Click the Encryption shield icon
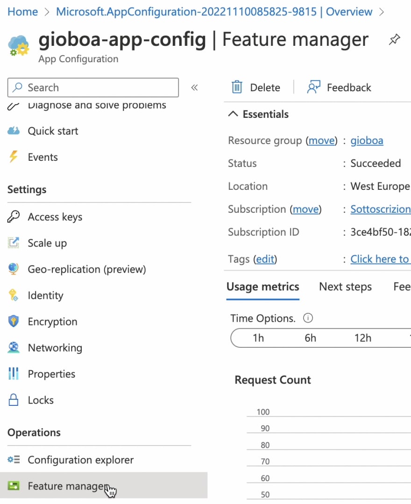This screenshot has height=504, width=411. click(x=14, y=321)
